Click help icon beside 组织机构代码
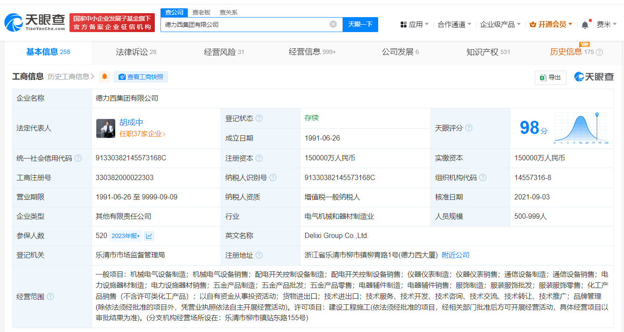The height and width of the screenshot is (332, 624). (x=483, y=177)
